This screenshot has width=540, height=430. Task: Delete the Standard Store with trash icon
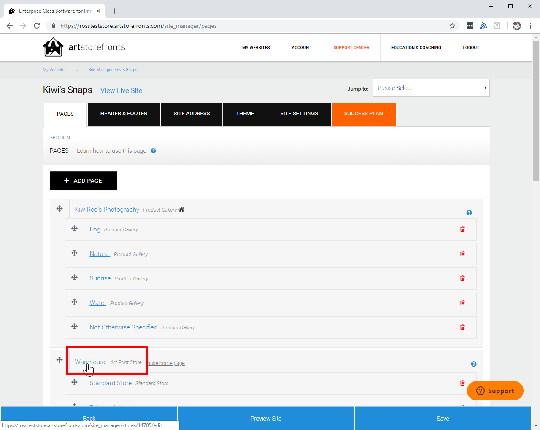click(x=462, y=383)
